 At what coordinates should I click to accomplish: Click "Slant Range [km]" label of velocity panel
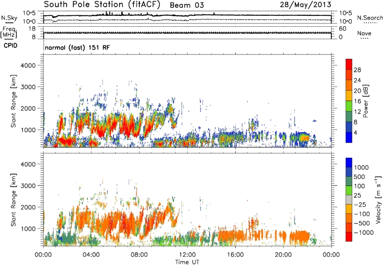(x=13, y=200)
